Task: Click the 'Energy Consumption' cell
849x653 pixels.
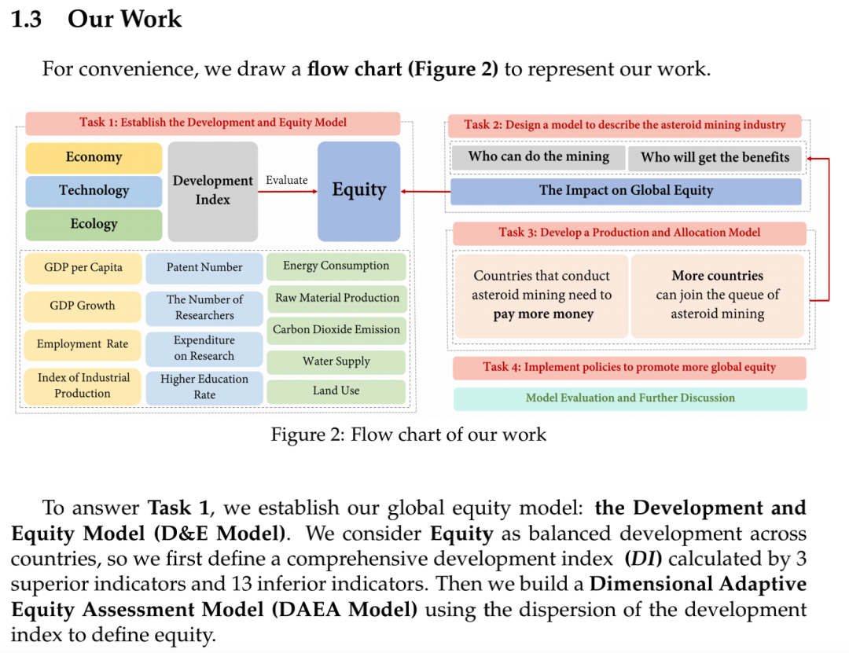Action: [336, 266]
